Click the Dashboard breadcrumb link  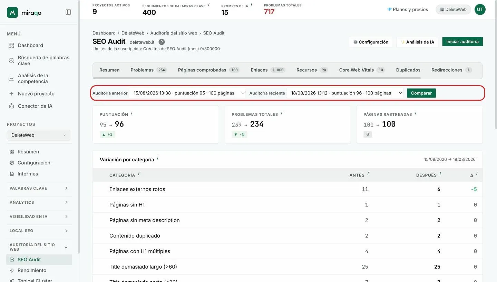coord(104,33)
